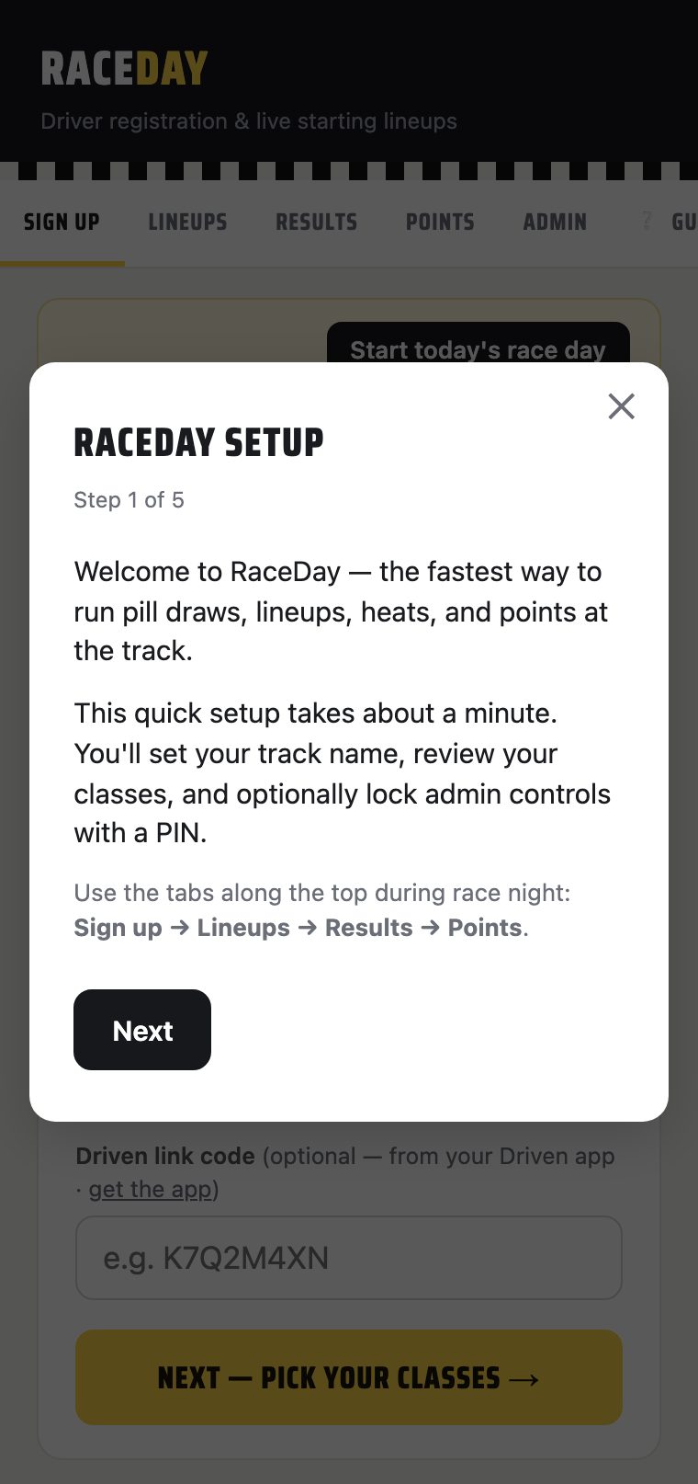Switch to the Results tab
The height and width of the screenshot is (1484, 698).
click(x=316, y=222)
